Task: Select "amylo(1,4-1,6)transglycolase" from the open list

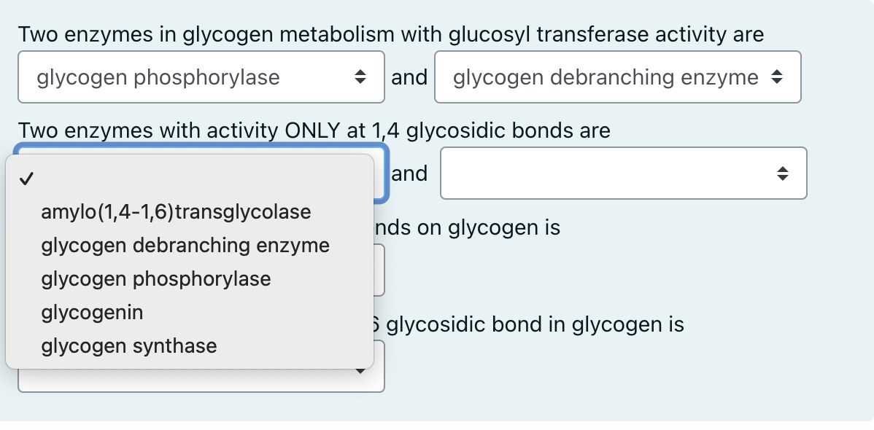Action: [x=176, y=211]
